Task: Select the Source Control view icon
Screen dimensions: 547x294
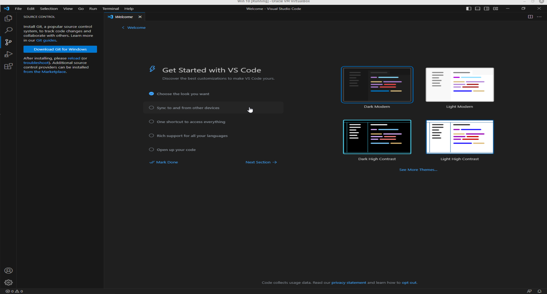Action: coord(9,42)
